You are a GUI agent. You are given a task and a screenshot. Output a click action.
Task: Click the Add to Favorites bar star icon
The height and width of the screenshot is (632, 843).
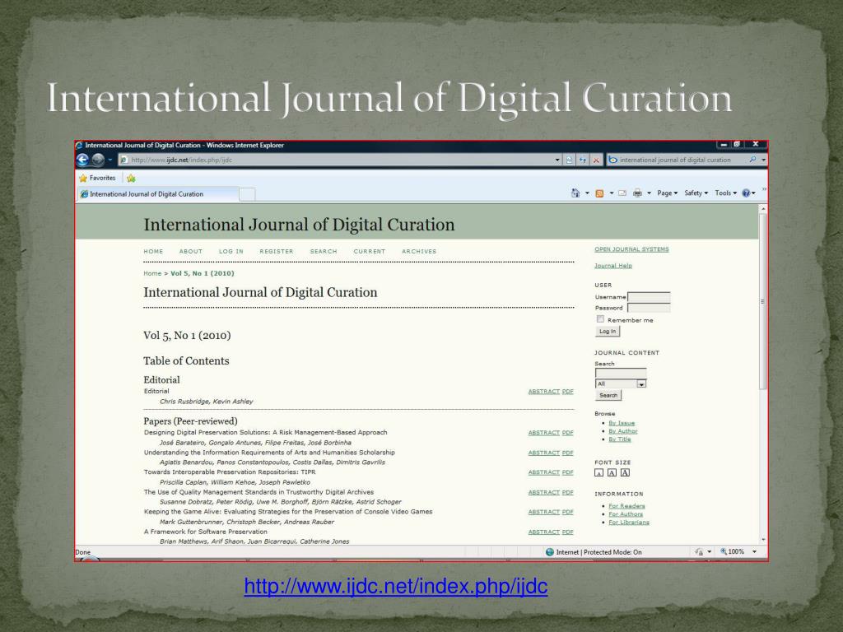coord(131,178)
